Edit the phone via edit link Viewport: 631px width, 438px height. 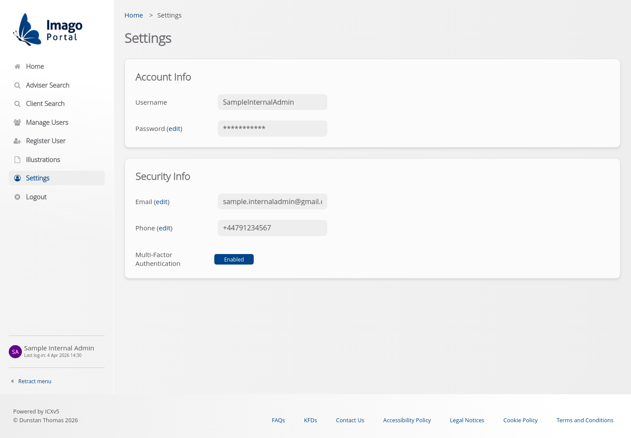(165, 228)
